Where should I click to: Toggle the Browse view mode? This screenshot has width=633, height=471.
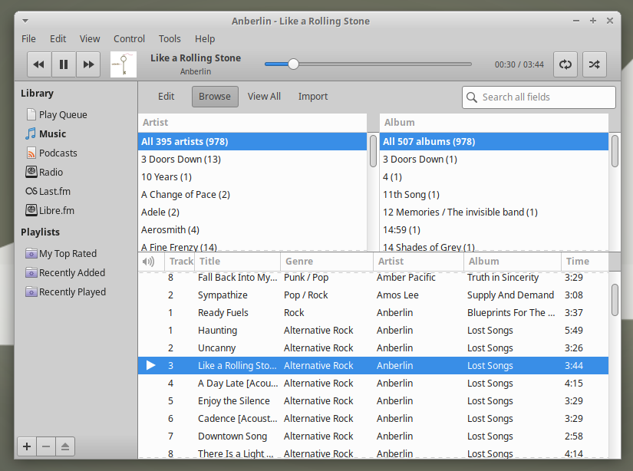(216, 97)
